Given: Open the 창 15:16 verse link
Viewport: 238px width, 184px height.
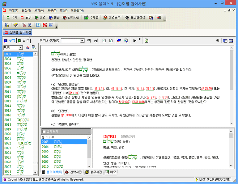Looking at the screenshot, I should (x=117, y=89).
